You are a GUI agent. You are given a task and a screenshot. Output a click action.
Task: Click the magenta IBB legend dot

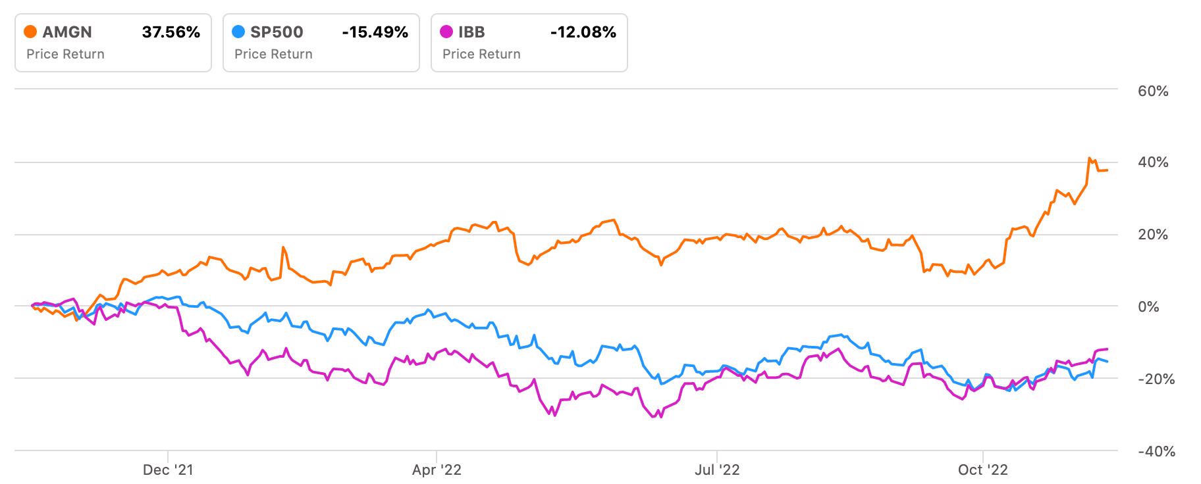click(x=446, y=32)
